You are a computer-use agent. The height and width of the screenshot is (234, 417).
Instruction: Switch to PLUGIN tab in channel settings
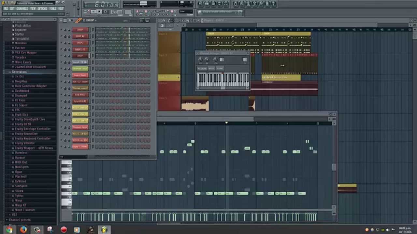(x=202, y=69)
